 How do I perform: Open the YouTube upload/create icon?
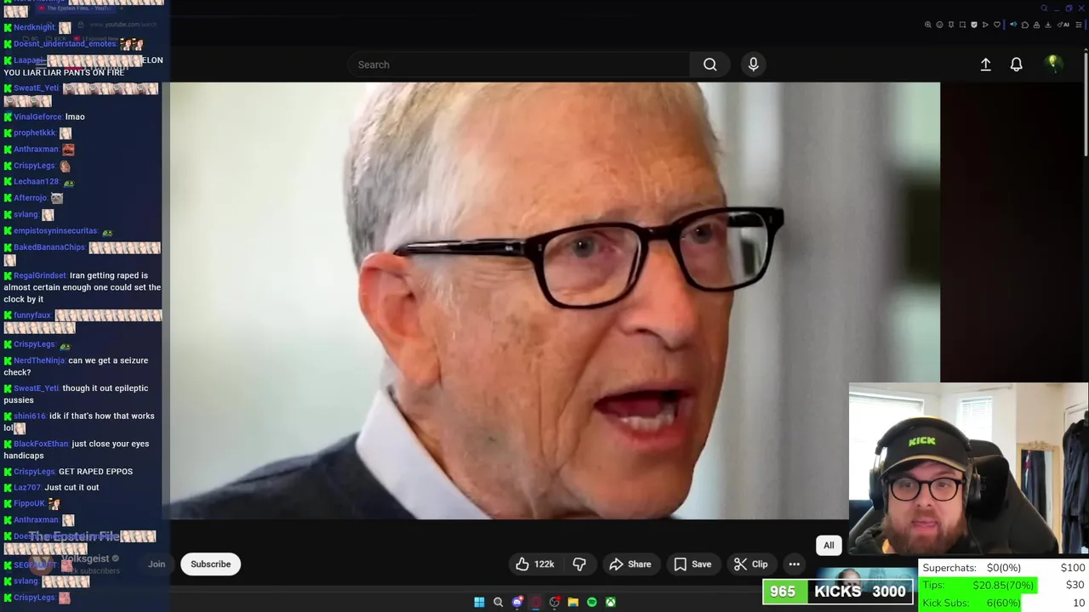tap(985, 65)
